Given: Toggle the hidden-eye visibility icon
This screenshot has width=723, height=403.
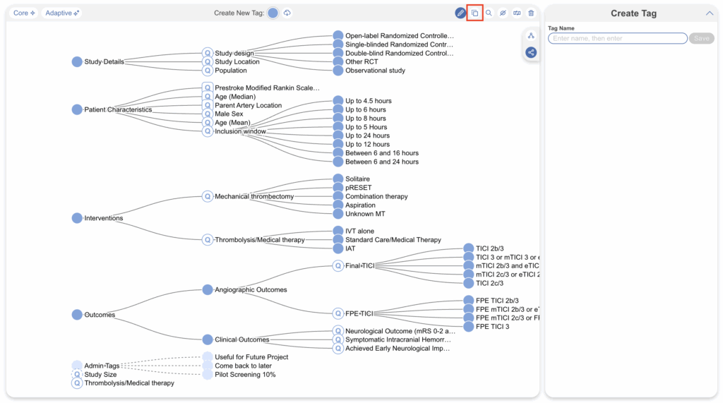Looking at the screenshot, I should [x=503, y=13].
